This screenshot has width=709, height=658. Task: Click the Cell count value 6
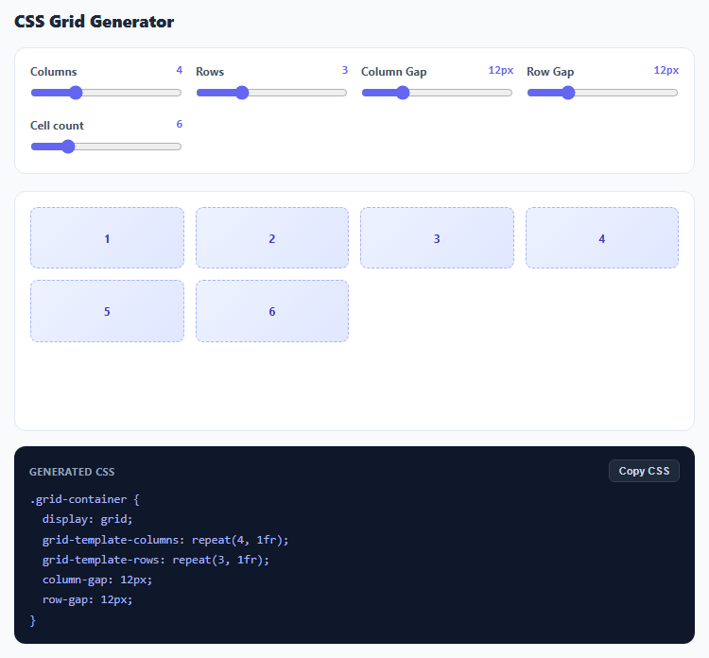tap(180, 124)
